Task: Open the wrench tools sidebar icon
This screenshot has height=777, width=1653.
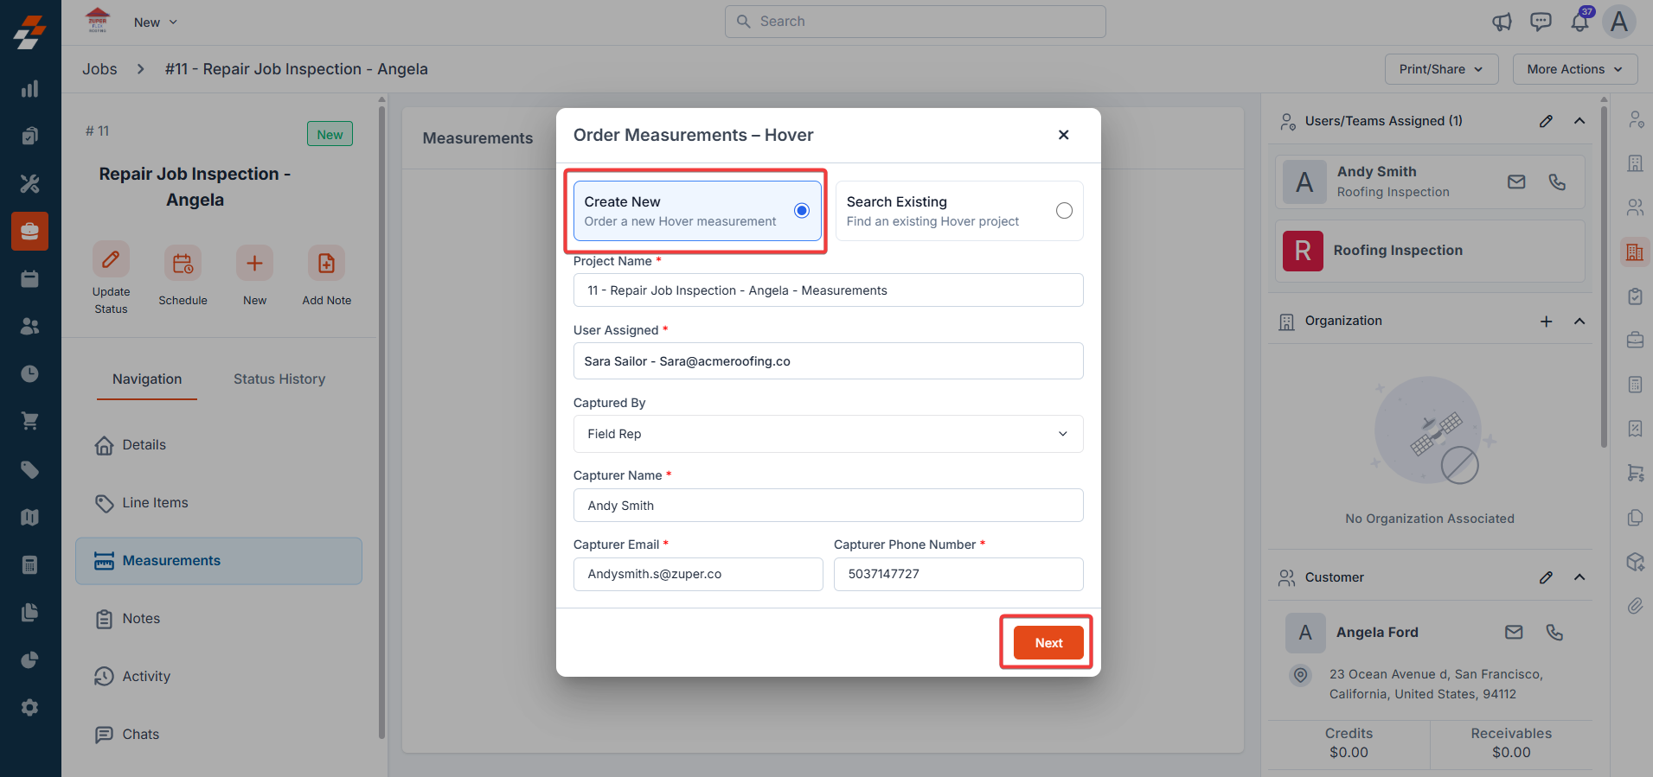Action: [29, 183]
